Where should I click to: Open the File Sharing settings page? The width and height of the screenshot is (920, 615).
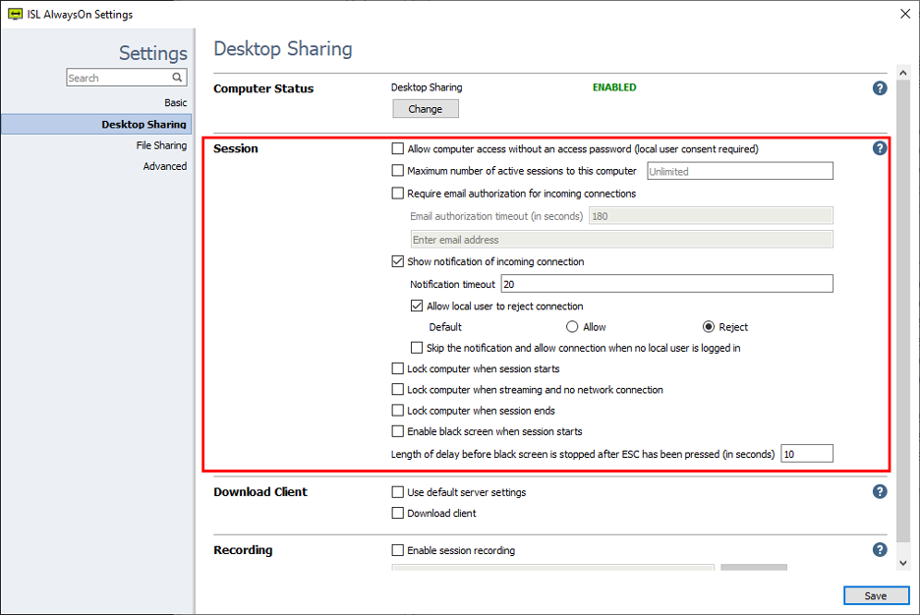pyautogui.click(x=164, y=144)
